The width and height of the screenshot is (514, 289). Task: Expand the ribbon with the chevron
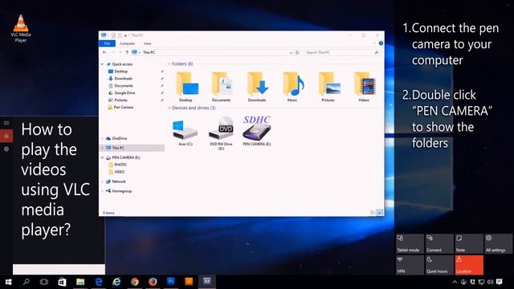point(375,43)
